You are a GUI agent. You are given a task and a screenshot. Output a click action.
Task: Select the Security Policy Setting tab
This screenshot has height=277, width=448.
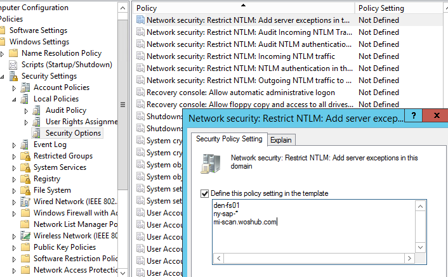(229, 139)
